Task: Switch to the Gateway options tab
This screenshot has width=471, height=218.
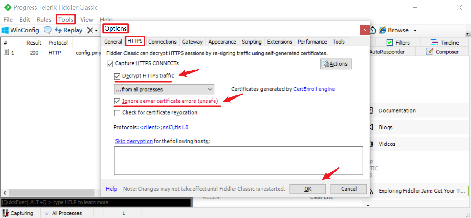Action: coord(192,42)
